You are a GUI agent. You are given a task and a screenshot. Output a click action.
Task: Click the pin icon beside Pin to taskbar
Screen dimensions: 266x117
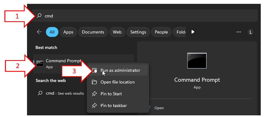click(x=94, y=106)
